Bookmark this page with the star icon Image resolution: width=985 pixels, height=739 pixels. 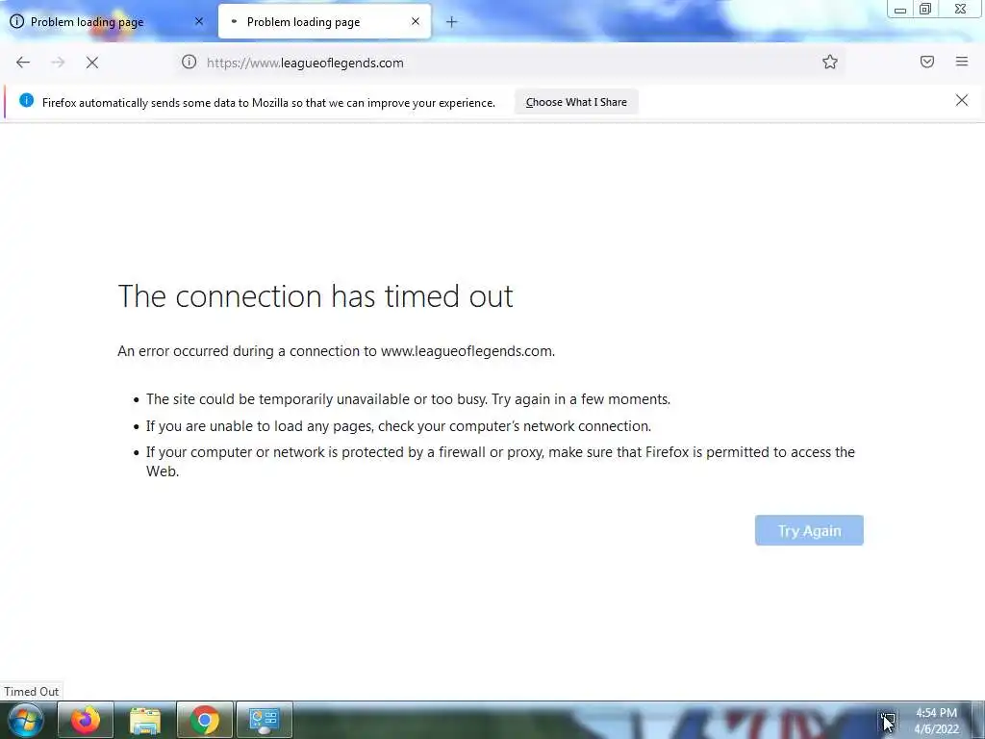coord(830,62)
